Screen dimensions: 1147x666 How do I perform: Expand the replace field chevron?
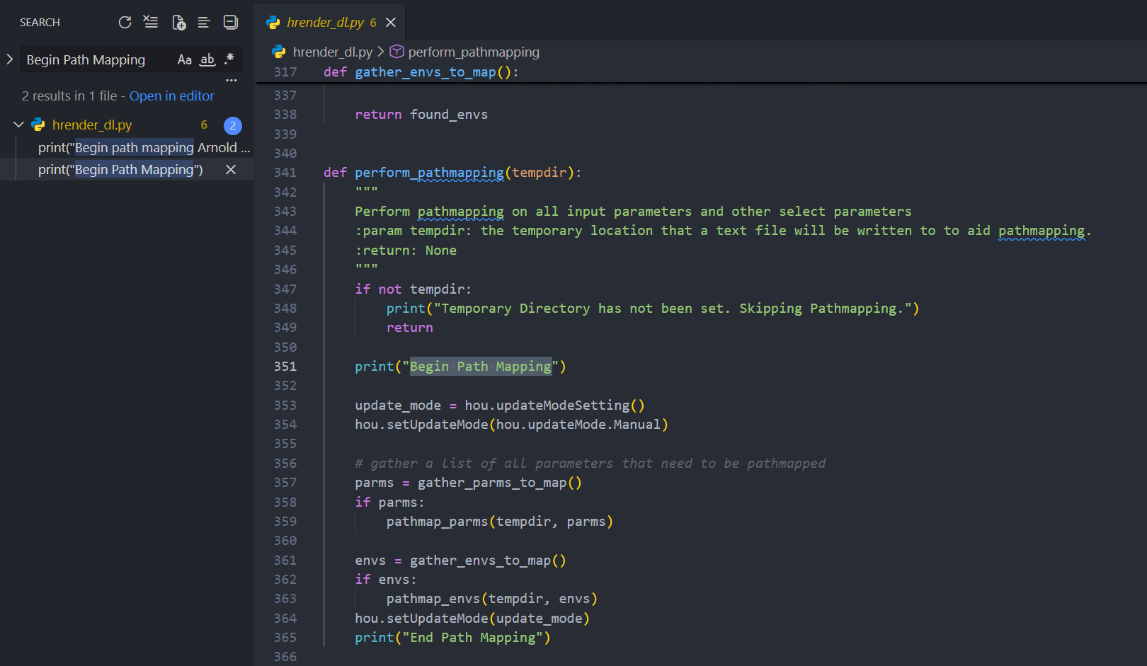(10, 59)
